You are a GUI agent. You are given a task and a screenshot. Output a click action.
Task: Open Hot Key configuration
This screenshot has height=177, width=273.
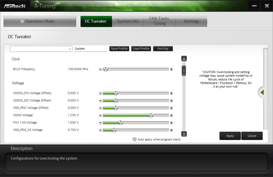(163, 49)
